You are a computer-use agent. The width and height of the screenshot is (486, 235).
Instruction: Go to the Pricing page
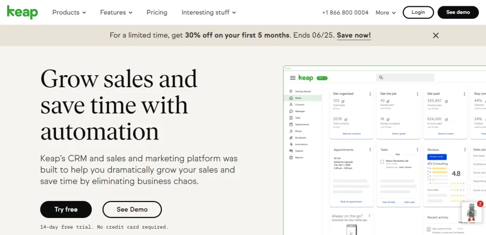[x=156, y=12]
